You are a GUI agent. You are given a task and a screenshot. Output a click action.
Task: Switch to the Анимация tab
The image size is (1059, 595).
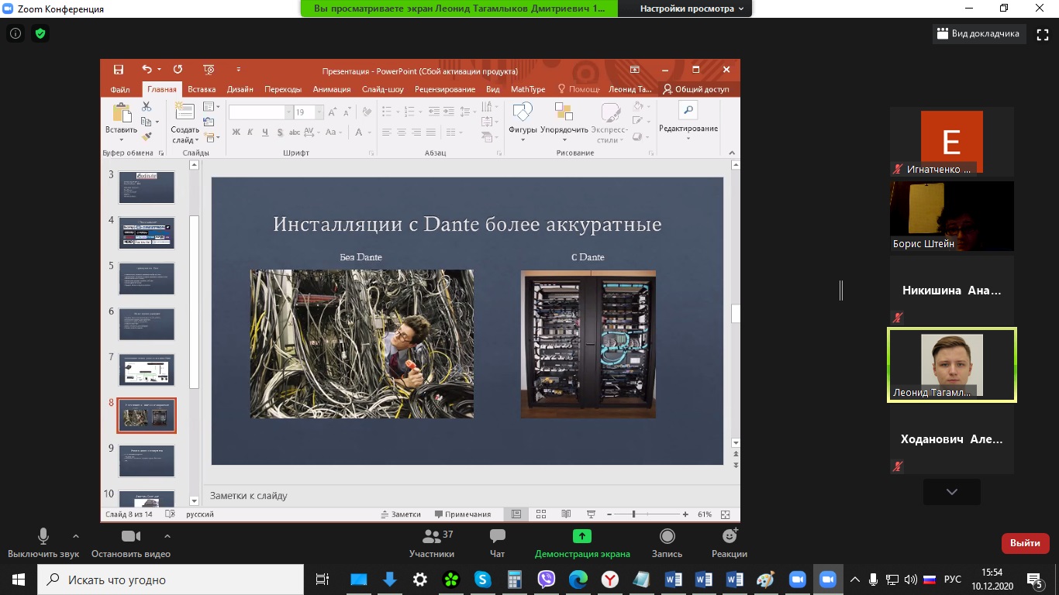(332, 89)
